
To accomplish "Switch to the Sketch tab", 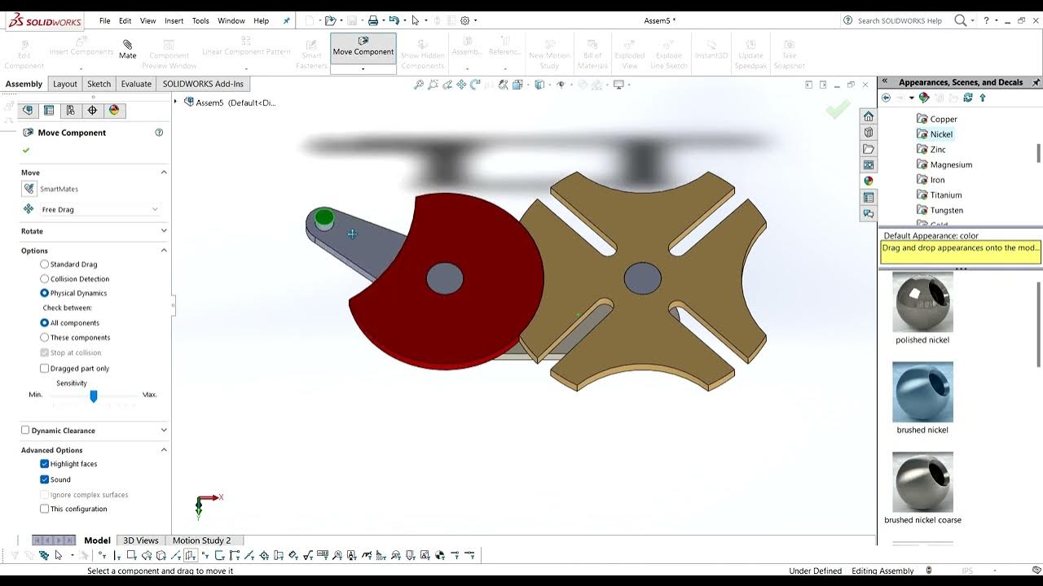I will pyautogui.click(x=99, y=84).
